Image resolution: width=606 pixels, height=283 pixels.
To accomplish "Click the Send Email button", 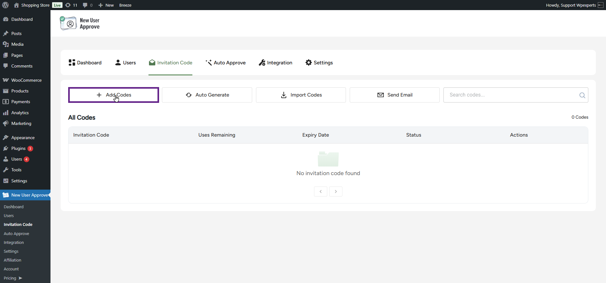I will tap(395, 95).
